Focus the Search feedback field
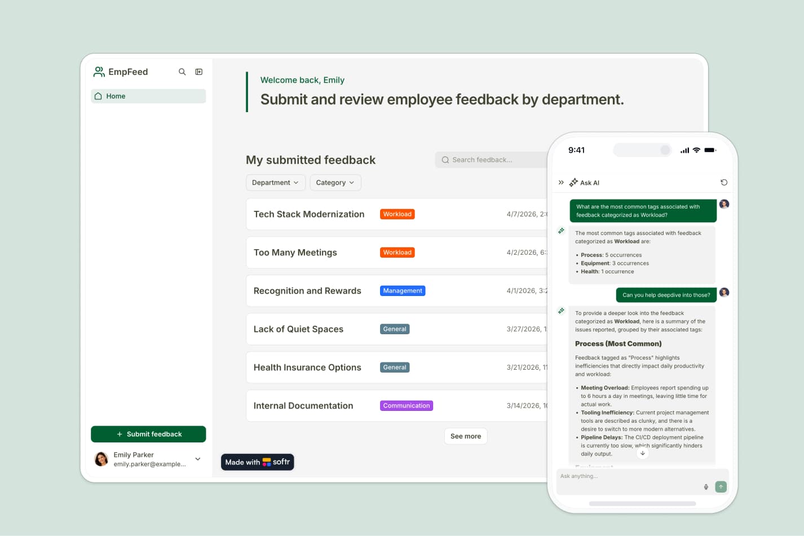804x536 pixels. click(x=492, y=160)
